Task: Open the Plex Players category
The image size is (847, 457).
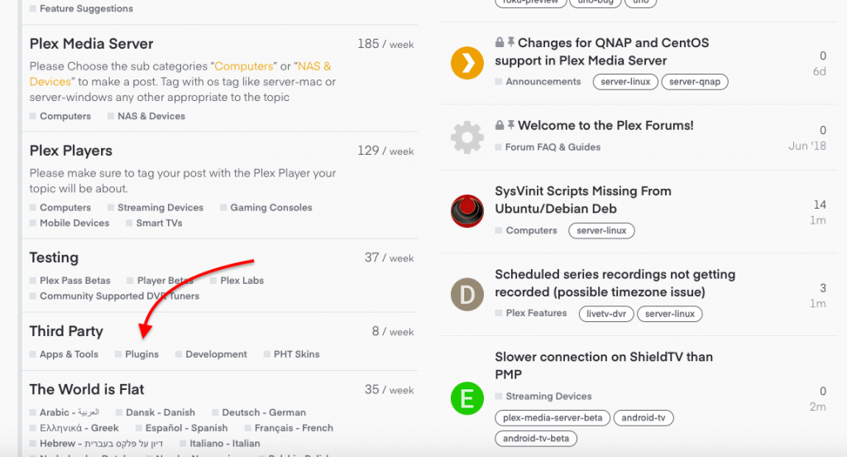Action: click(71, 151)
